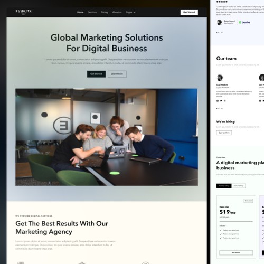Click the testimonial author's avatar

coord(219,22)
